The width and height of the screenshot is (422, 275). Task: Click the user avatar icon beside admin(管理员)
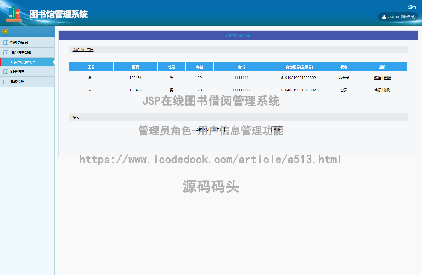pos(384,17)
